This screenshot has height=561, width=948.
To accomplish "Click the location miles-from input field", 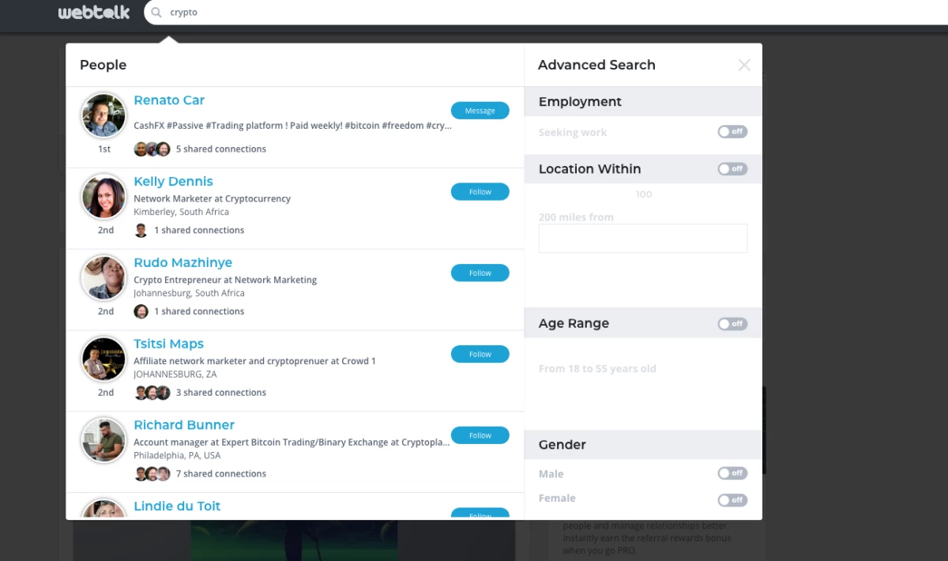I will point(642,239).
